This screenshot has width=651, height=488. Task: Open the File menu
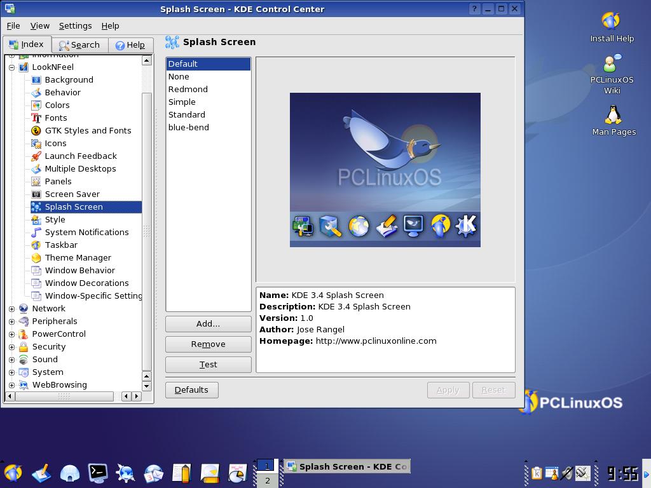(13, 25)
